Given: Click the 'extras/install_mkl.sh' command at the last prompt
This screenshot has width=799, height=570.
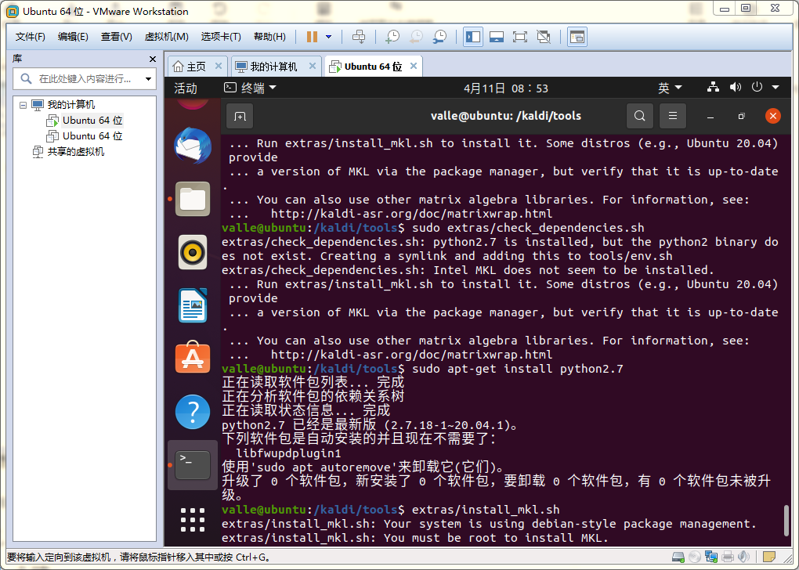Looking at the screenshot, I should click(486, 510).
